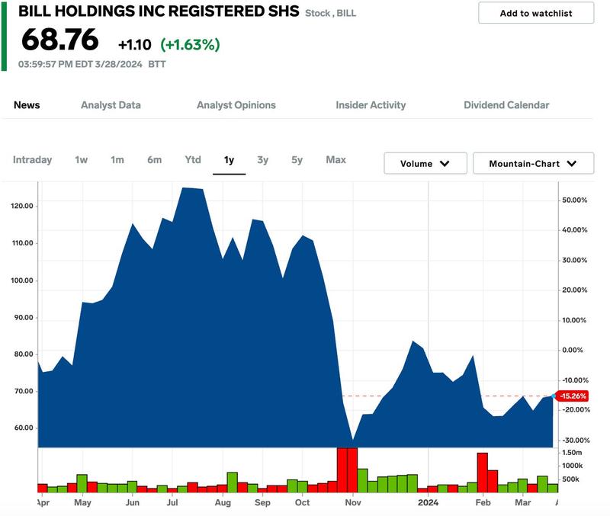Click the 03:59:57 PM EDT 3/28/2024 timestamp
This screenshot has width=610, height=516.
click(x=80, y=64)
